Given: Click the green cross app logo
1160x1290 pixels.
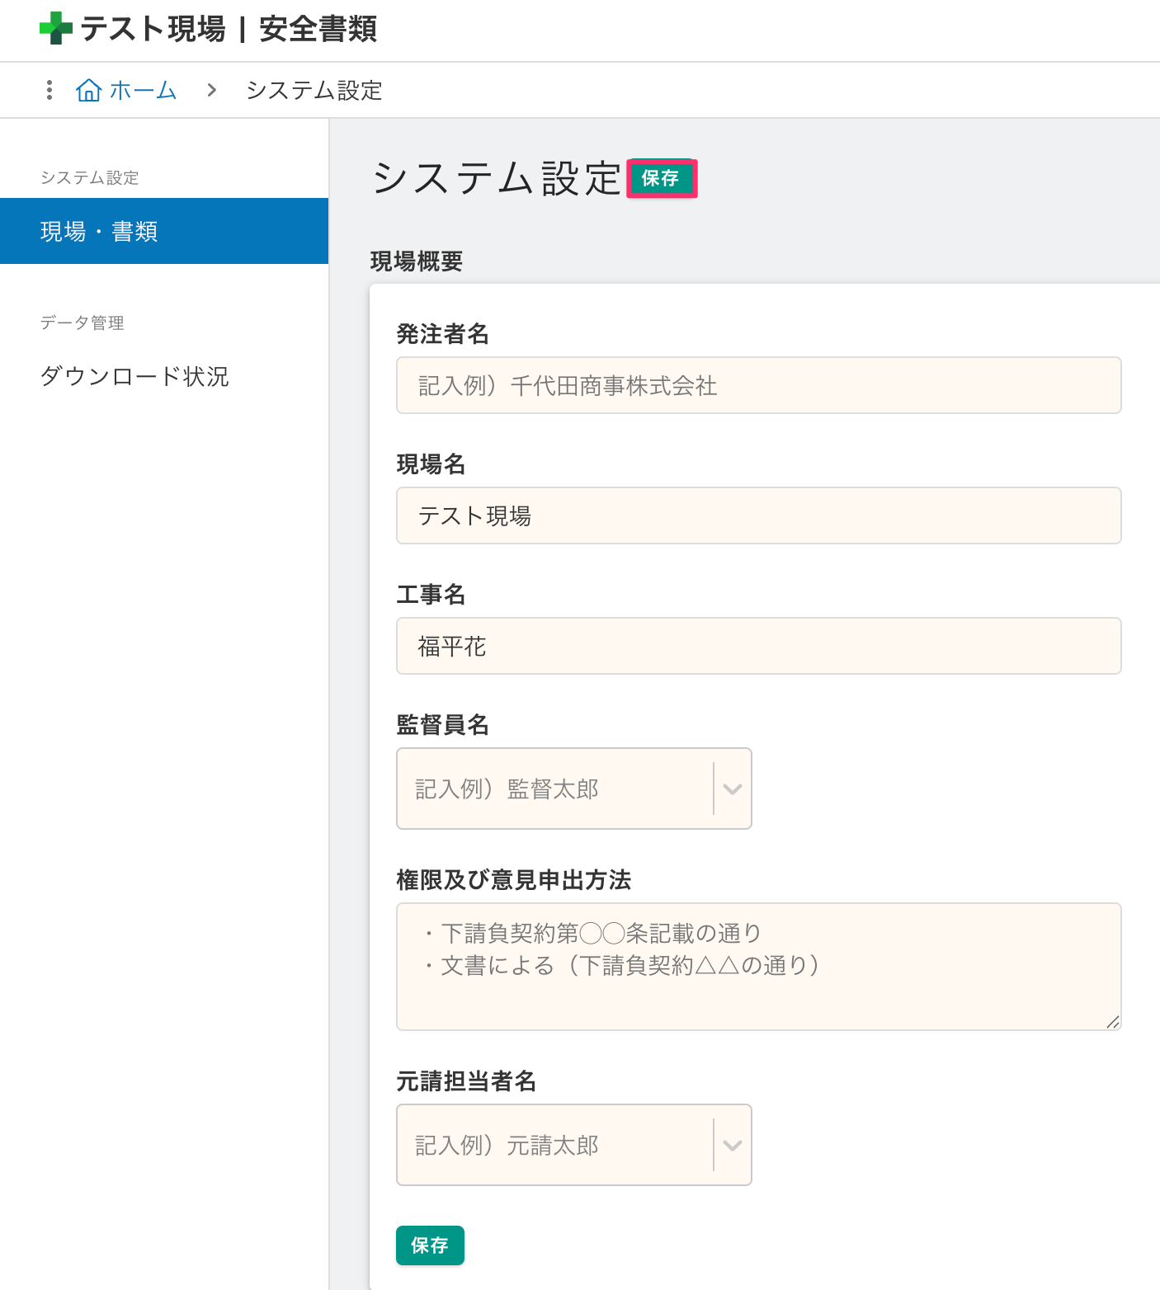Looking at the screenshot, I should pos(55,29).
